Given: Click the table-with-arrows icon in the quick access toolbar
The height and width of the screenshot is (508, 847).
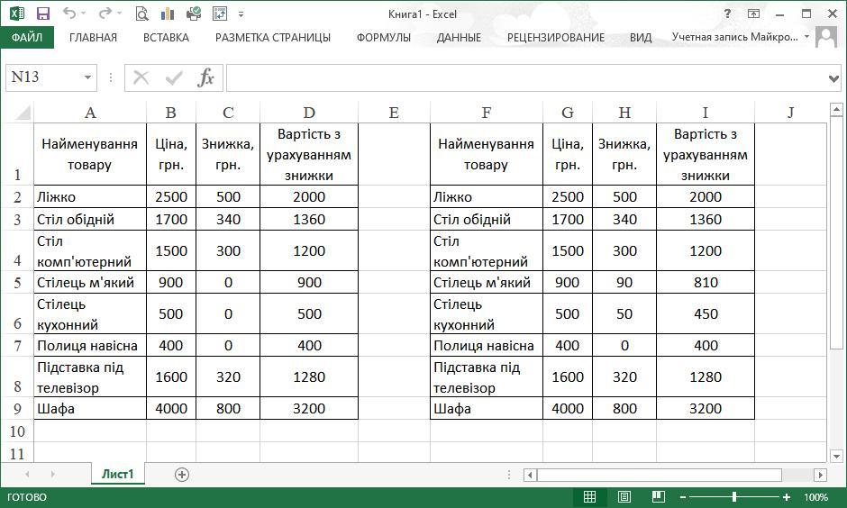Looking at the screenshot, I should (220, 14).
